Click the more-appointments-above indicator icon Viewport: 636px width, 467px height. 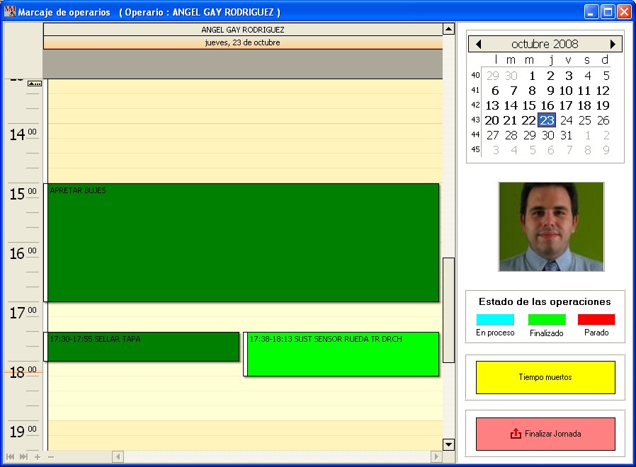click(35, 83)
